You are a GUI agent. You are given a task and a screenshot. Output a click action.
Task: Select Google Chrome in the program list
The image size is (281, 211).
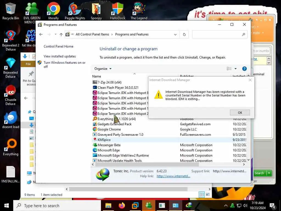(x=109, y=129)
